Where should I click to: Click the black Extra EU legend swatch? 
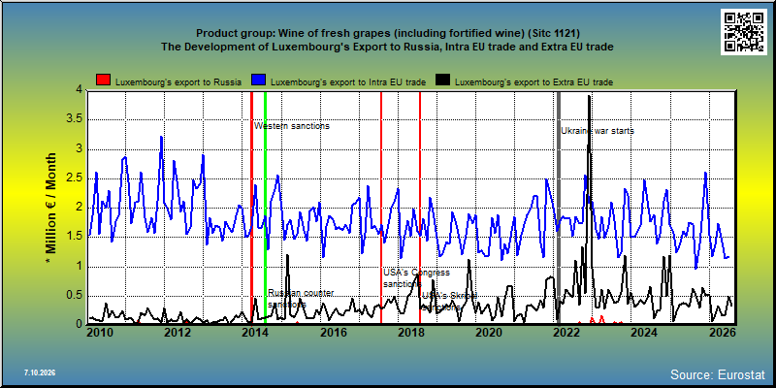coord(443,81)
